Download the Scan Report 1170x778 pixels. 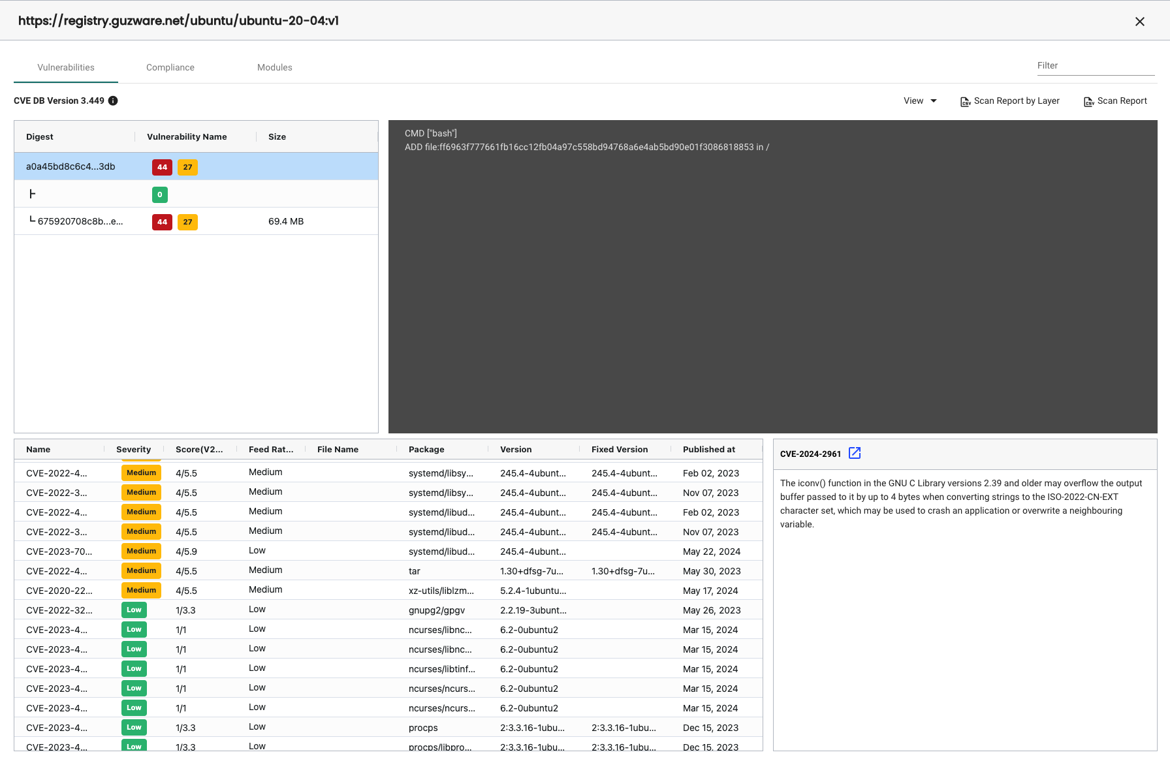(1116, 101)
